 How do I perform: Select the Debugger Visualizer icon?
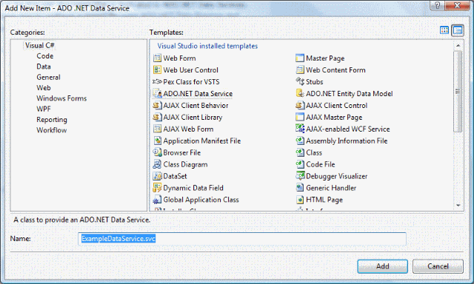(x=300, y=176)
